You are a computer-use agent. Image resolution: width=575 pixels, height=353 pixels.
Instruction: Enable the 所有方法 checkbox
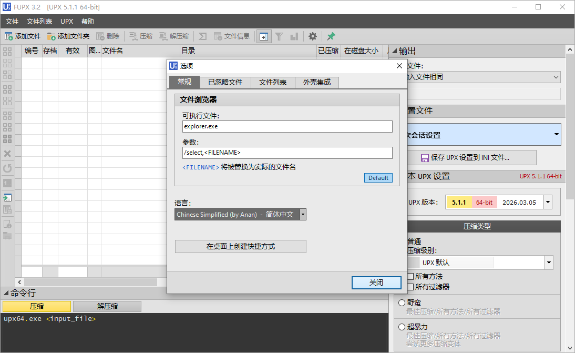[411, 276]
